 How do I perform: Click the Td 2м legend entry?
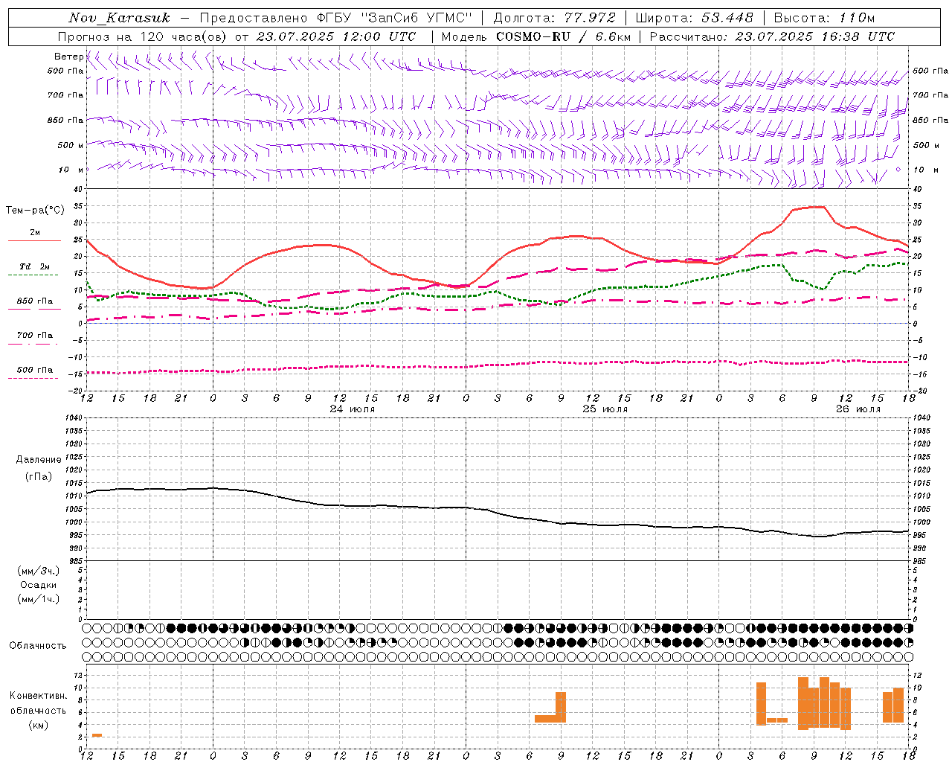[34, 266]
